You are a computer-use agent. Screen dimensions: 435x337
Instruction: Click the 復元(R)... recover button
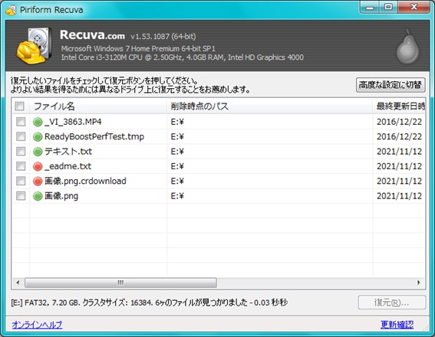tap(392, 303)
